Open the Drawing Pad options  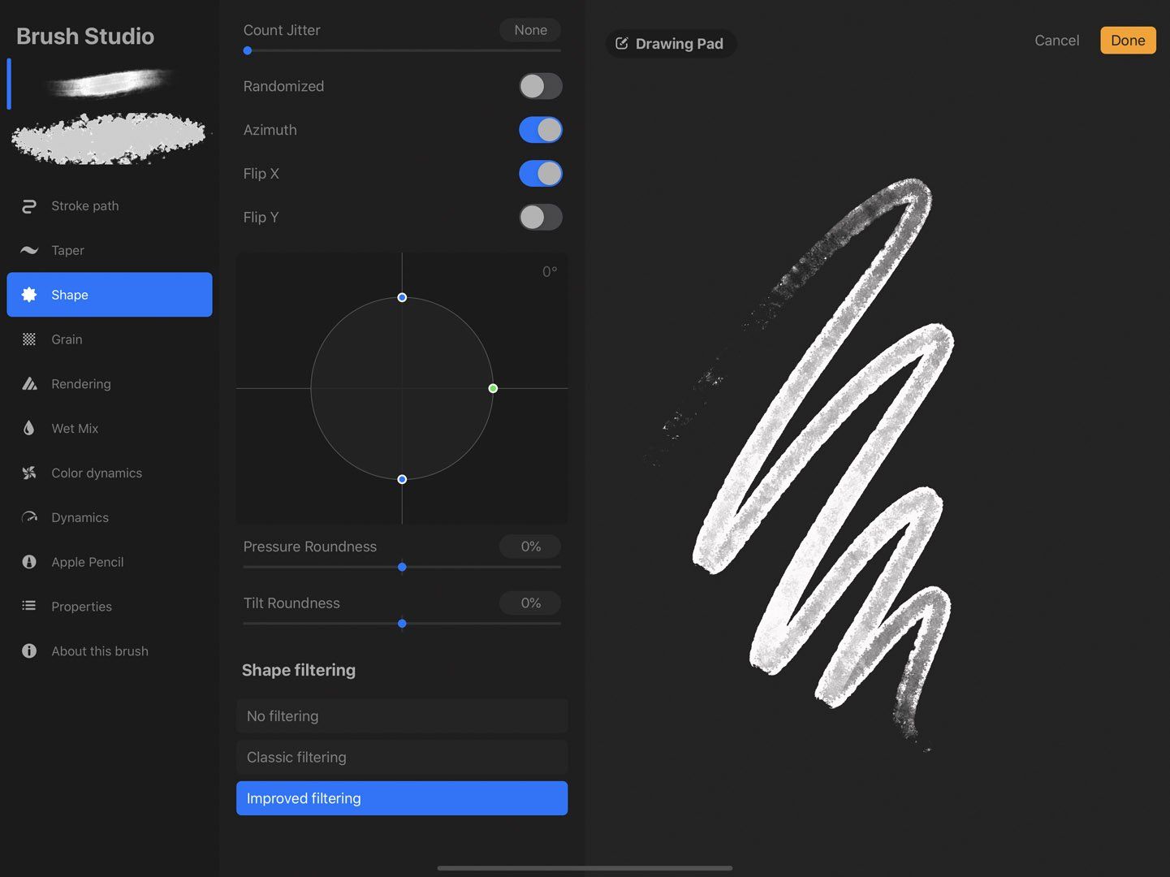click(671, 43)
